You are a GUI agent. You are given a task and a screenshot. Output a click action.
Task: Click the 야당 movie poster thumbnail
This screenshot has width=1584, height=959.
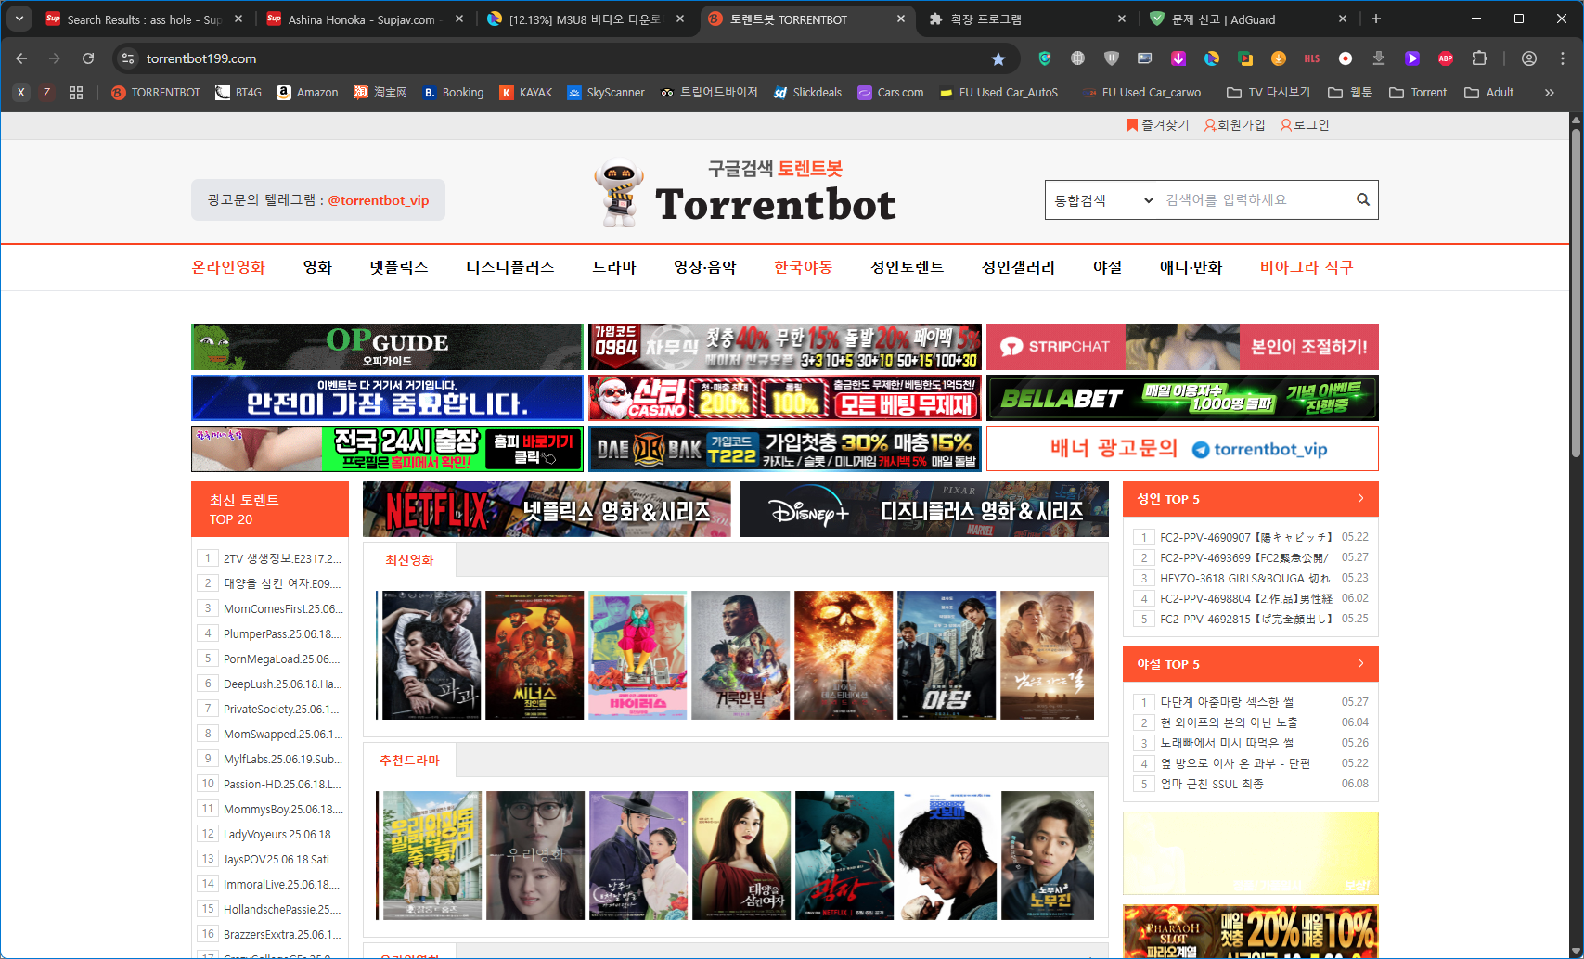(x=947, y=655)
